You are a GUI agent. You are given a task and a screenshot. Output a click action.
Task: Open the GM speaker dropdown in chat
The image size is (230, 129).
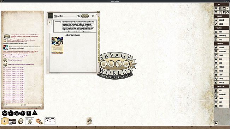pos(13,105)
